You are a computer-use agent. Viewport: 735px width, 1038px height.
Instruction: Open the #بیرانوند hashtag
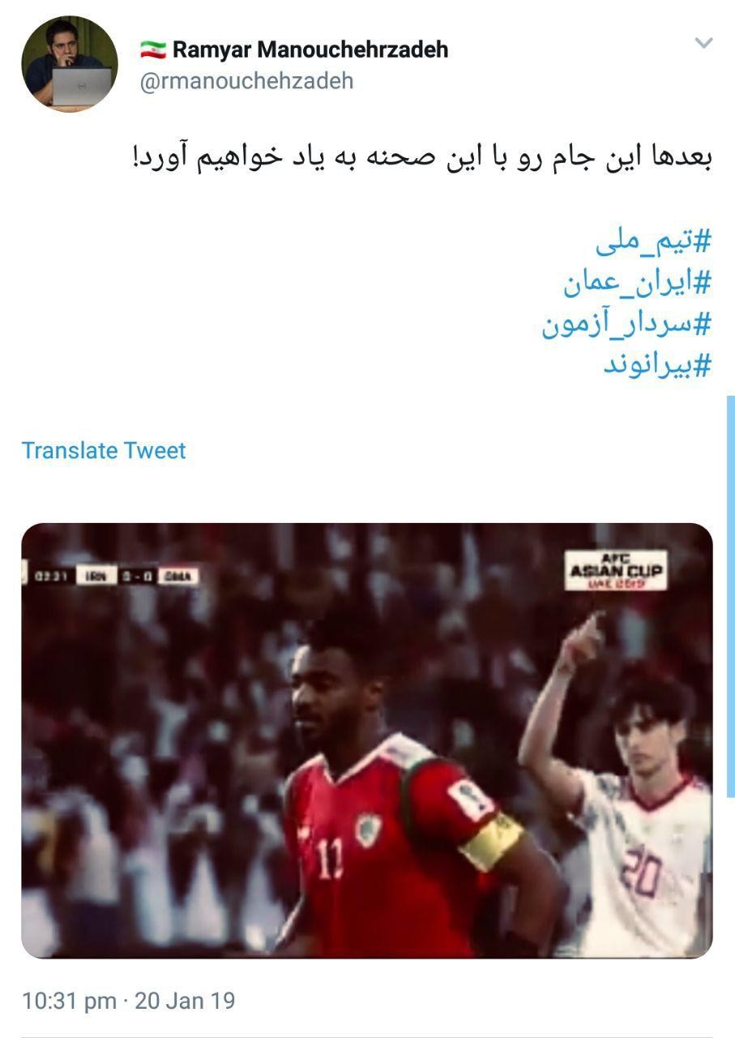pos(657,365)
